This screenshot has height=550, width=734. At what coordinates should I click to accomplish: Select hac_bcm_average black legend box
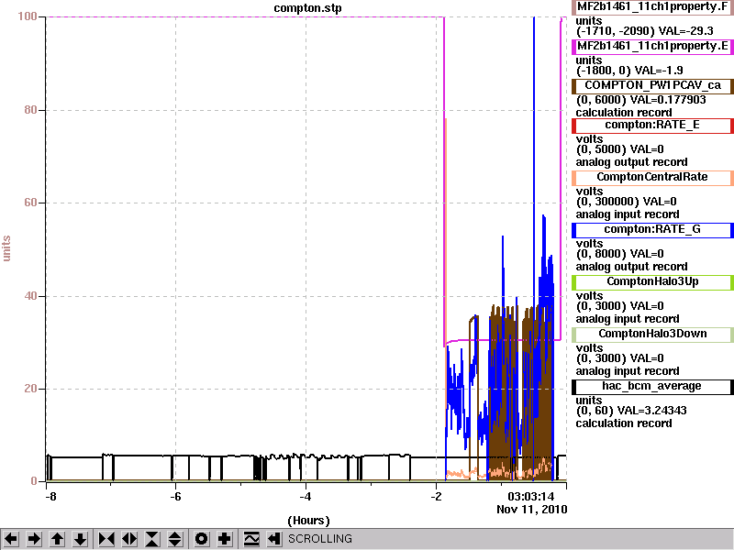pyautogui.click(x=652, y=386)
